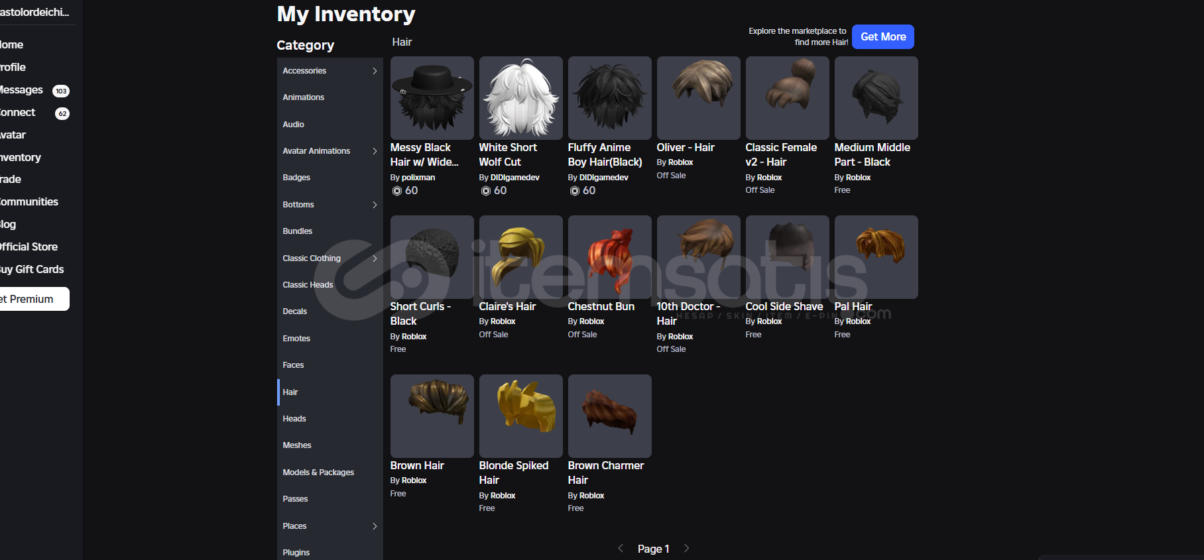Open the Brown Charmer Hair thumbnail
This screenshot has width=1204, height=560.
[x=610, y=416]
